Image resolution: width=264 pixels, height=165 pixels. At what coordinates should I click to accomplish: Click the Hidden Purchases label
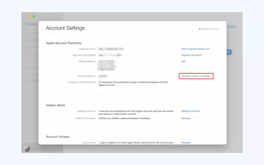click(85, 118)
